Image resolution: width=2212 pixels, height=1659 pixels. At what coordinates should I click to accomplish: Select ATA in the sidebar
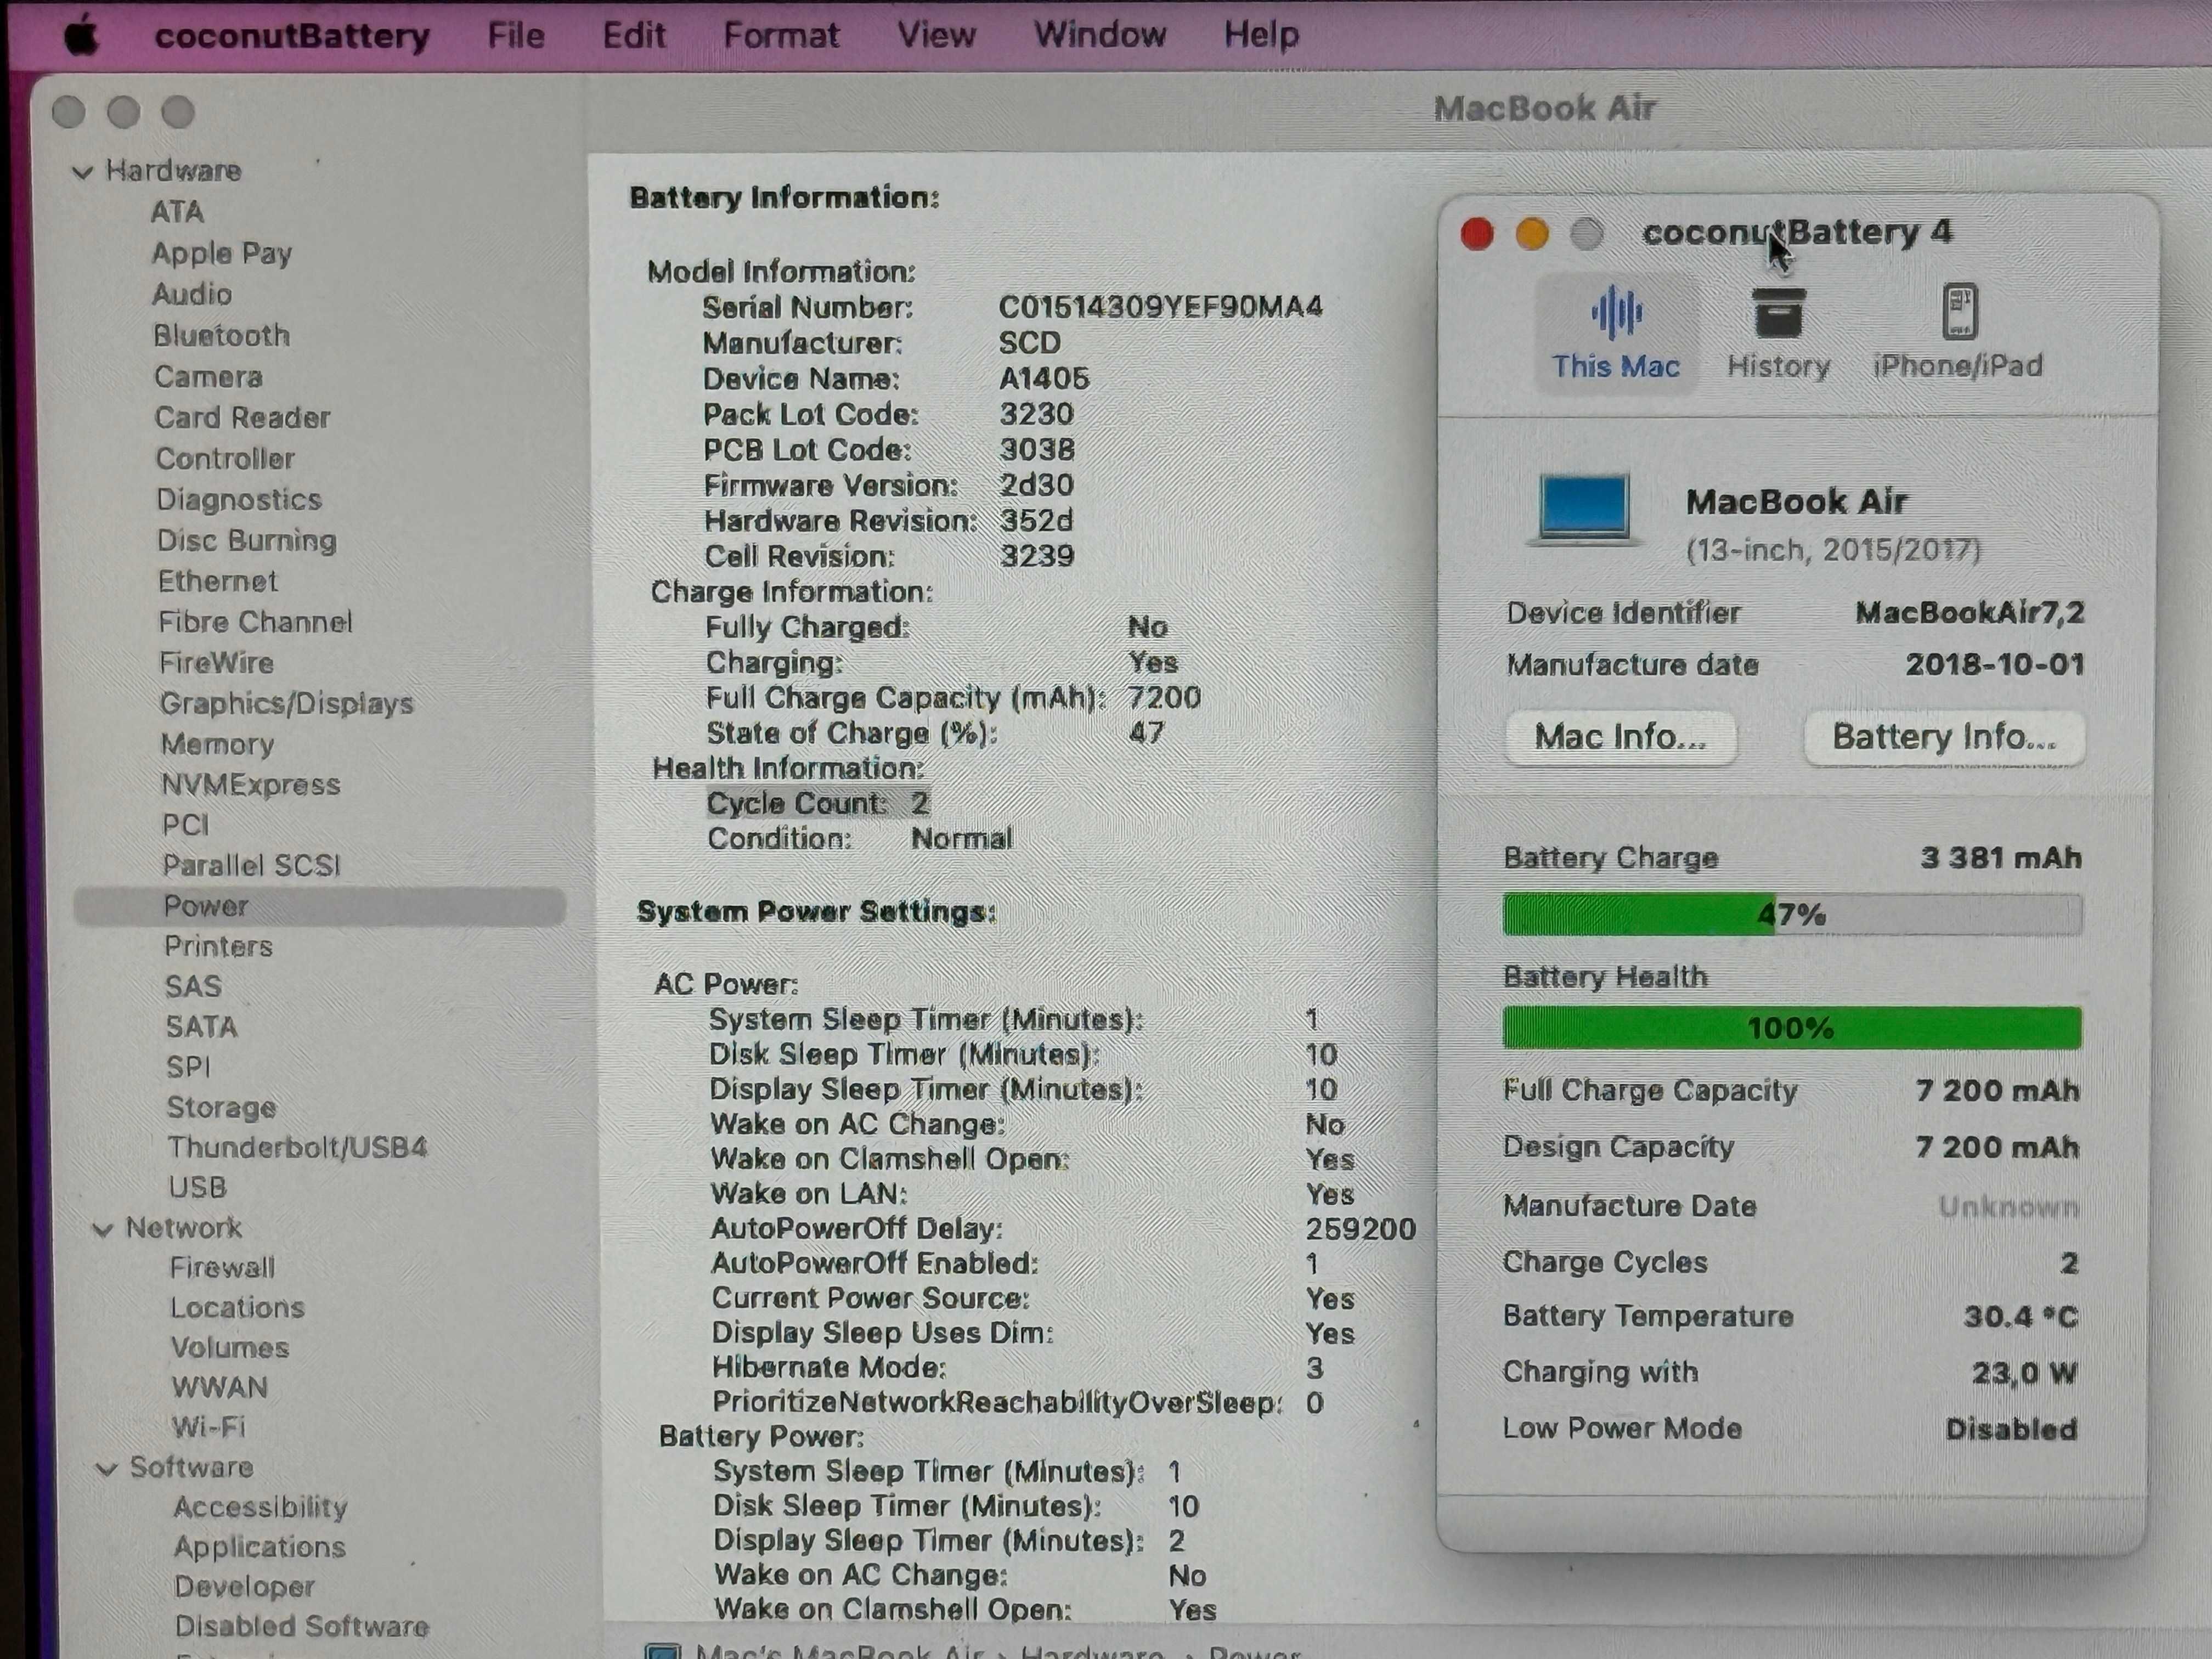(178, 212)
